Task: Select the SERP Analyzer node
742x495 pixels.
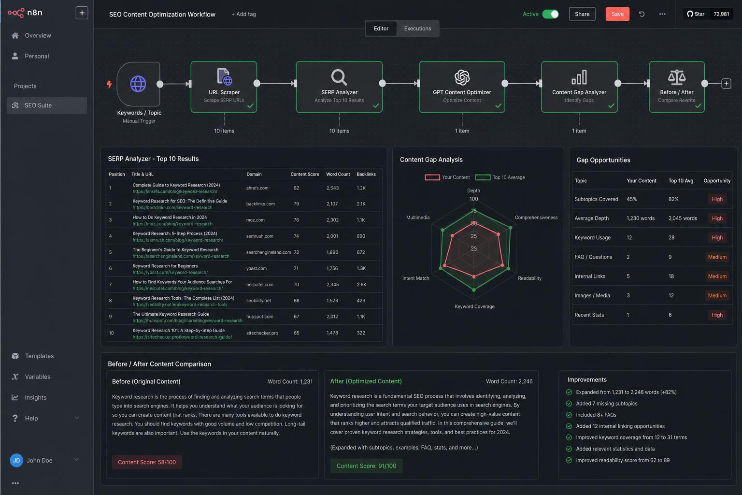Action: pyautogui.click(x=339, y=87)
